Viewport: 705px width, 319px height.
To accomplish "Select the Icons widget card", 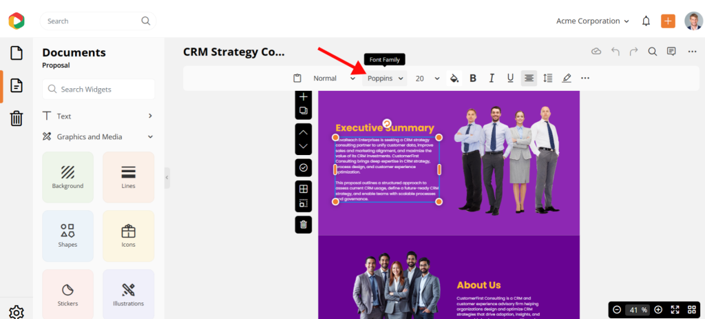I will pyautogui.click(x=129, y=236).
